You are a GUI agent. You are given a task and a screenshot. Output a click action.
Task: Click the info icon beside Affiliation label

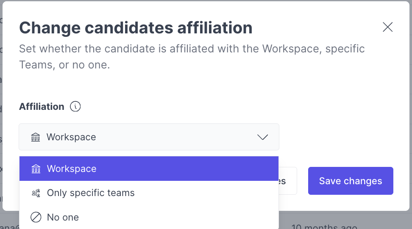pyautogui.click(x=75, y=106)
